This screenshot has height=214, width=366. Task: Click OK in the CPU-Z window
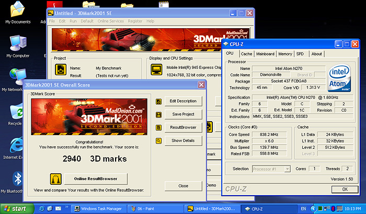pos(345,189)
